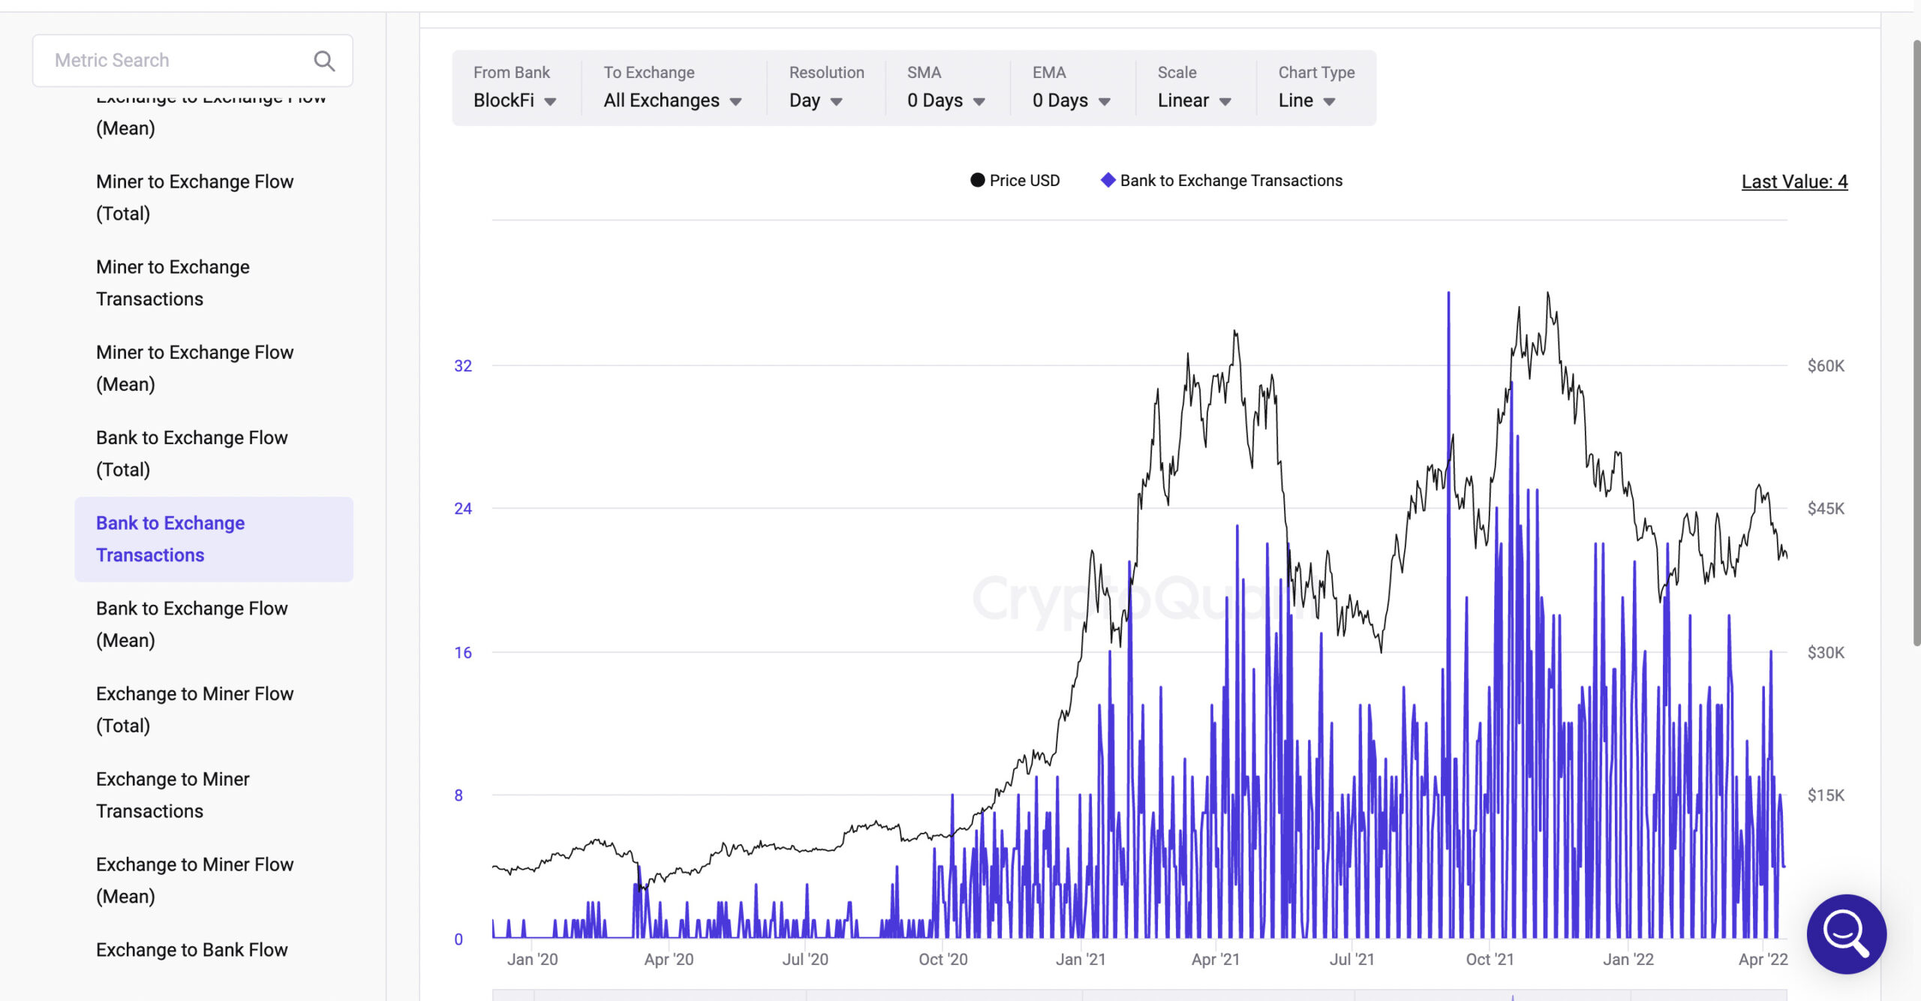Toggle Price USD legend series
This screenshot has height=1001, width=1921.
tap(1015, 181)
